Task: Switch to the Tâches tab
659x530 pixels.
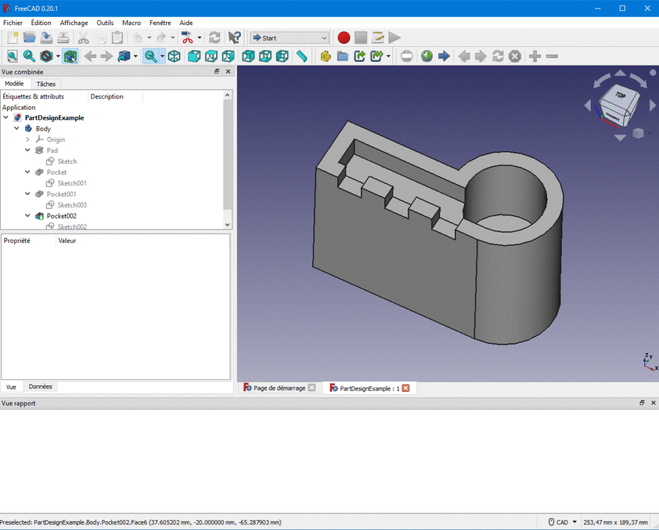Action: point(46,84)
